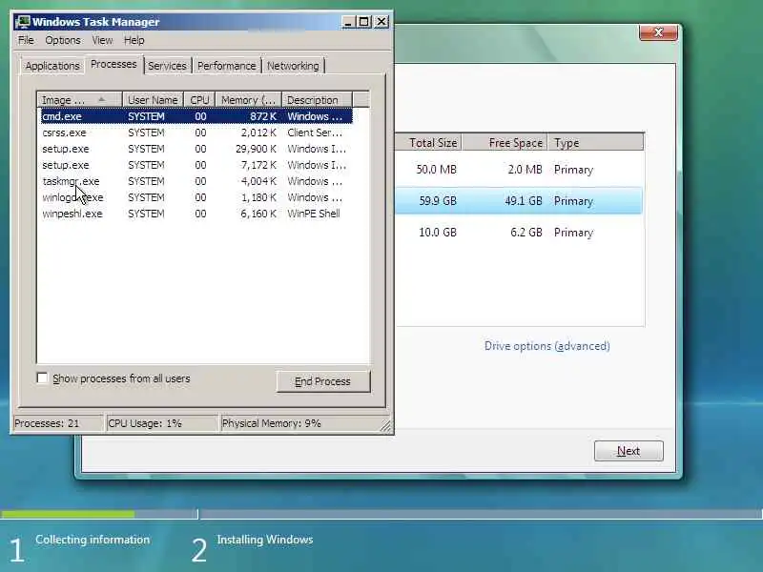Viewport: 763px width, 572px height.
Task: Open the File menu
Action: [26, 40]
